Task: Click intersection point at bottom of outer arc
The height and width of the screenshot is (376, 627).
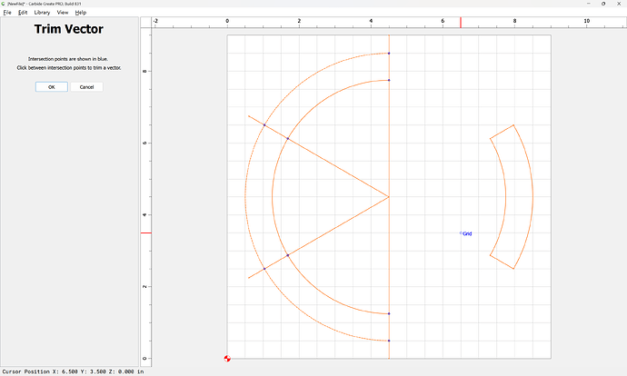Action: click(x=389, y=341)
